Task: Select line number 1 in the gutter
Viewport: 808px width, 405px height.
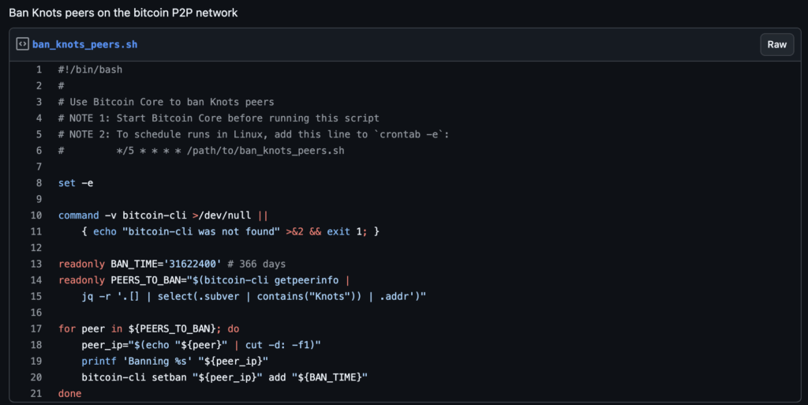Action: (x=39, y=69)
